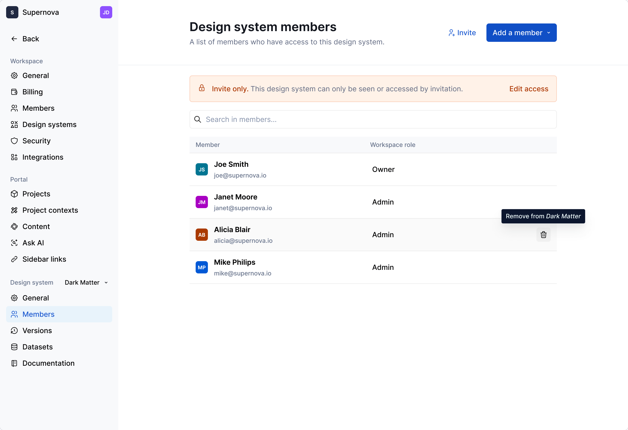Click the Project contexts icon
Image resolution: width=628 pixels, height=430 pixels.
coord(15,210)
